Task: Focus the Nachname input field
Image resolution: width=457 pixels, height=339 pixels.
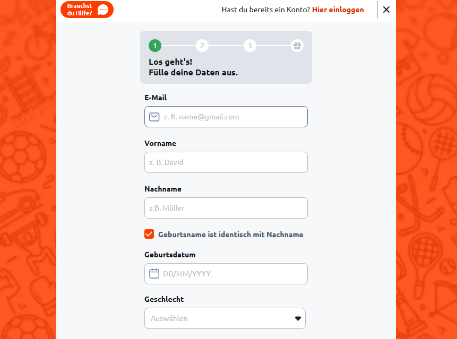Action: pos(226,208)
